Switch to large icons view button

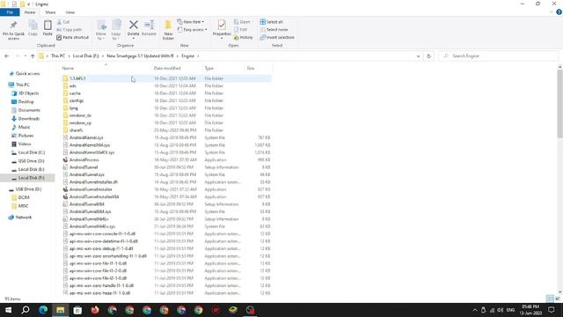[558, 299]
